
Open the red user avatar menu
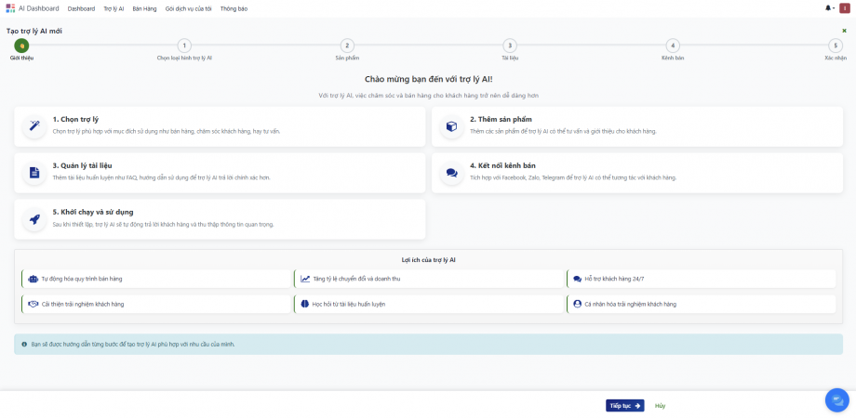click(x=845, y=8)
